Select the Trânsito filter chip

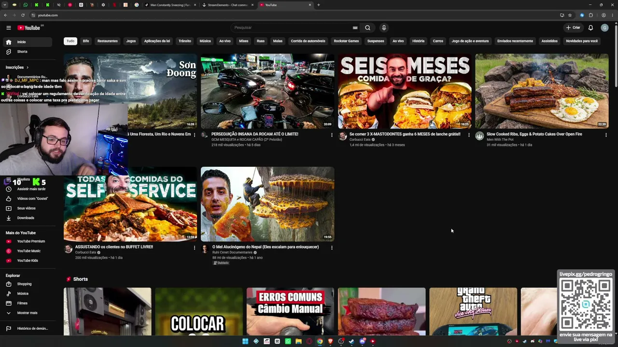[x=185, y=41]
